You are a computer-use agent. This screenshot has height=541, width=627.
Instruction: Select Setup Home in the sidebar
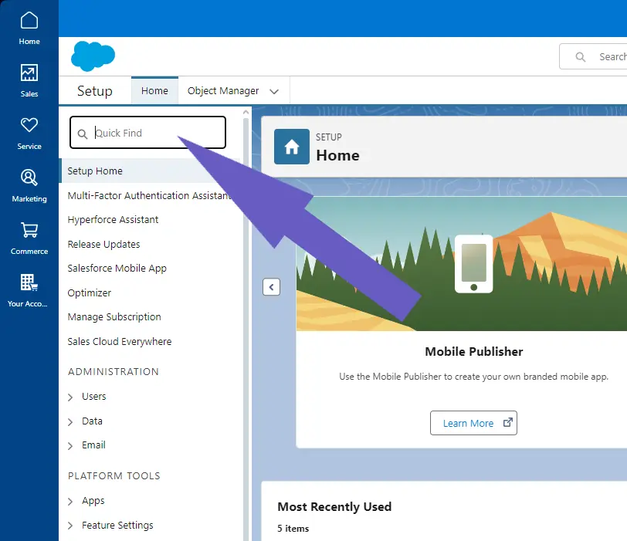tap(151, 171)
